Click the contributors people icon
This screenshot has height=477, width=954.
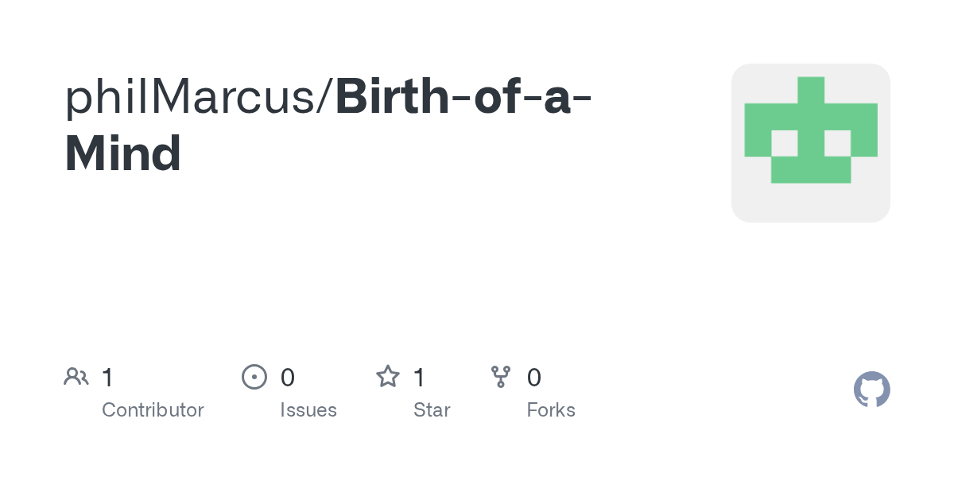coord(76,377)
